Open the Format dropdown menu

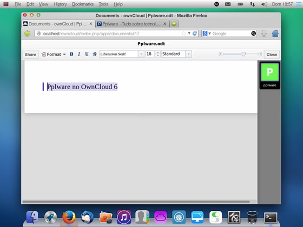coord(54,55)
